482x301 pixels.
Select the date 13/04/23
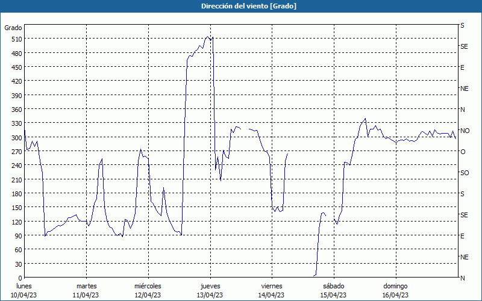coord(210,295)
